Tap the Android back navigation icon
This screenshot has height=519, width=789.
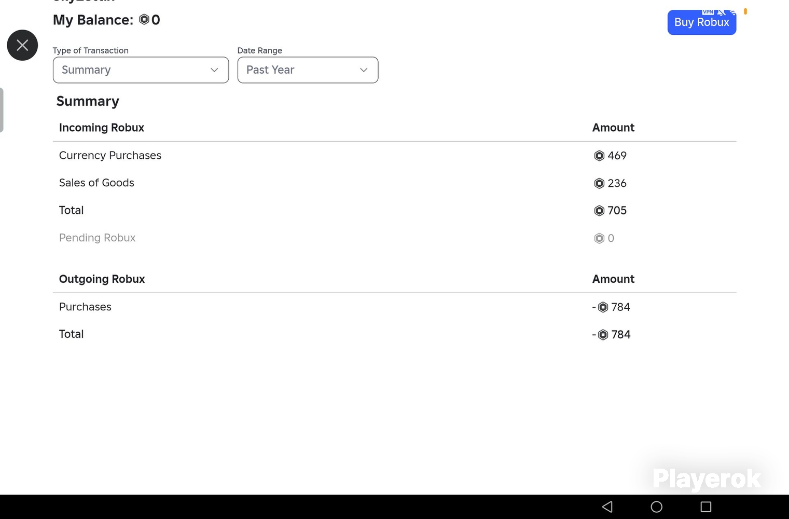(607, 507)
